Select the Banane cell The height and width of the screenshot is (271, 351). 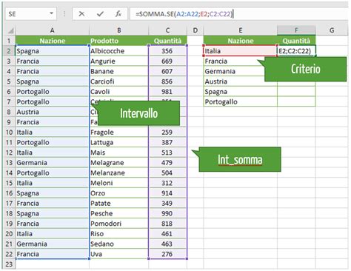coord(118,71)
